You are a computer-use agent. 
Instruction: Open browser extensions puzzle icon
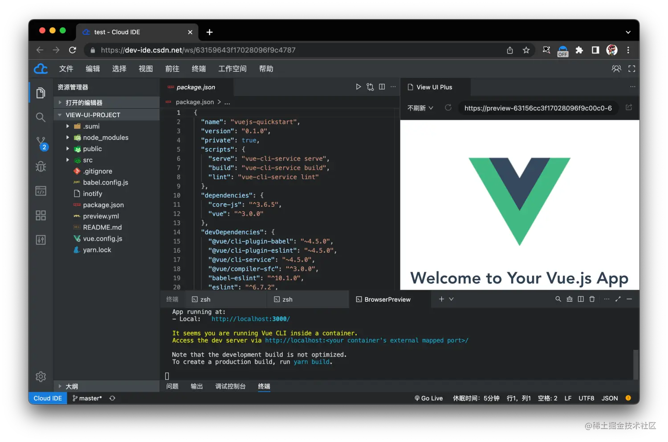(579, 50)
